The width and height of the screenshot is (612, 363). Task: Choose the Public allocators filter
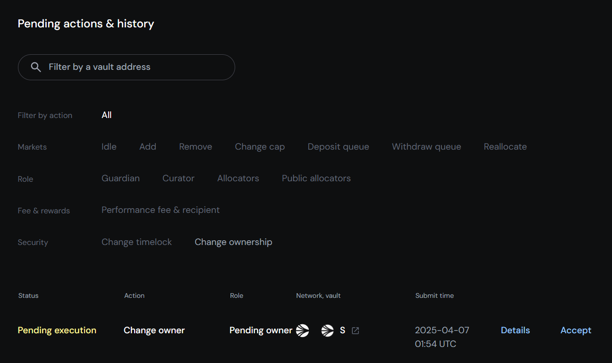pos(316,178)
